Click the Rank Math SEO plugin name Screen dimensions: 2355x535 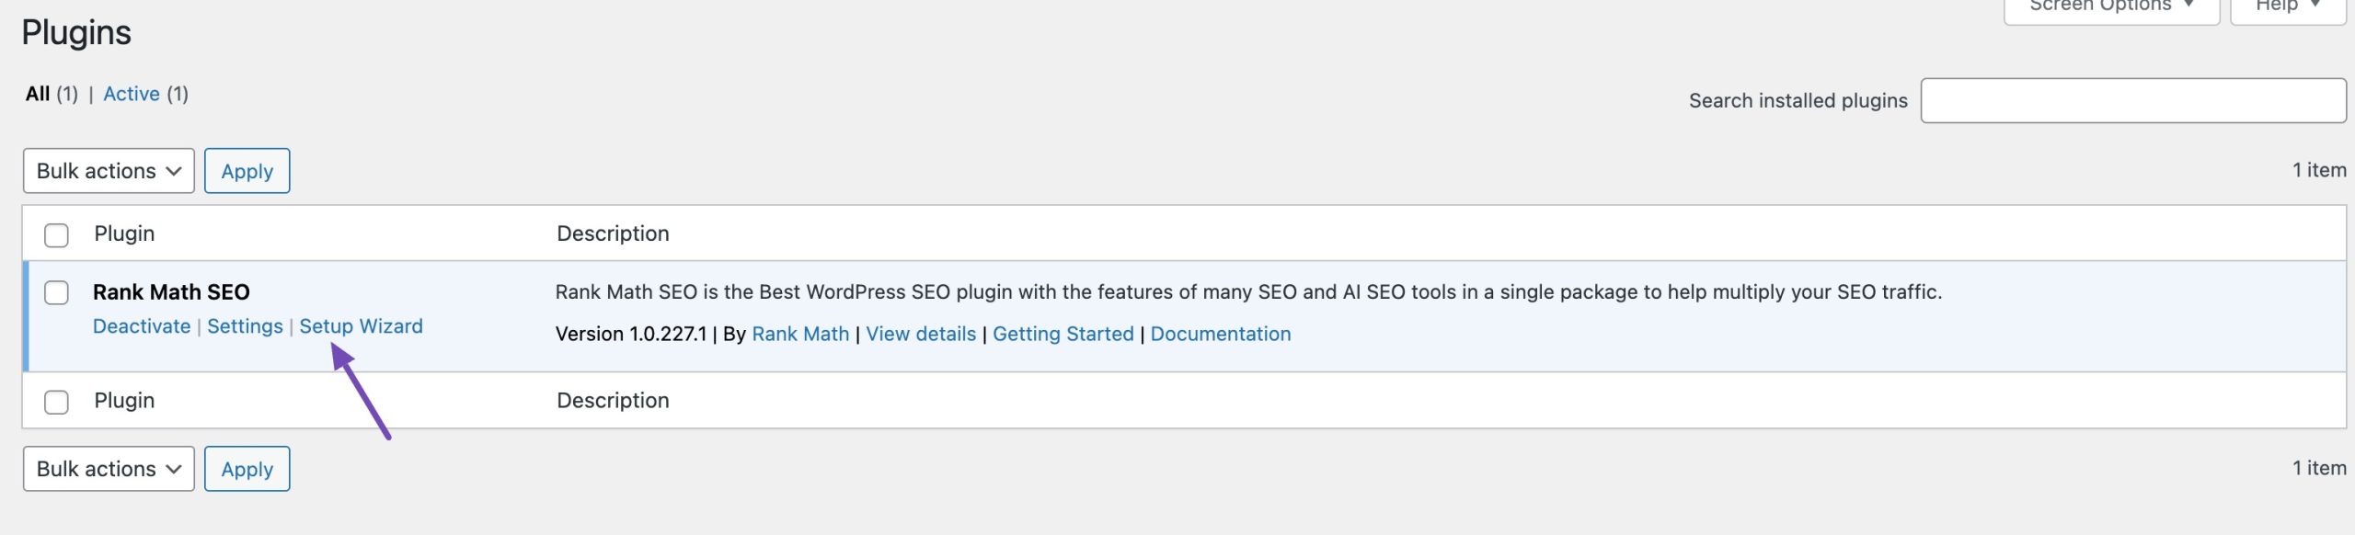coord(171,292)
